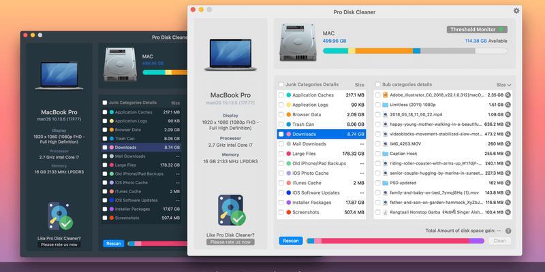Image resolution: width=545 pixels, height=272 pixels.
Task: Reveal riding-roller-coaster file via magnifier
Action: click(x=508, y=163)
